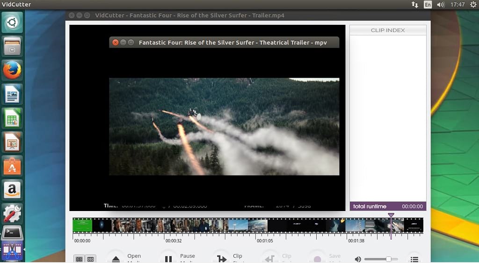The width and height of the screenshot is (479, 263).
Task: Click the Save Media record icon
Action: point(318,259)
